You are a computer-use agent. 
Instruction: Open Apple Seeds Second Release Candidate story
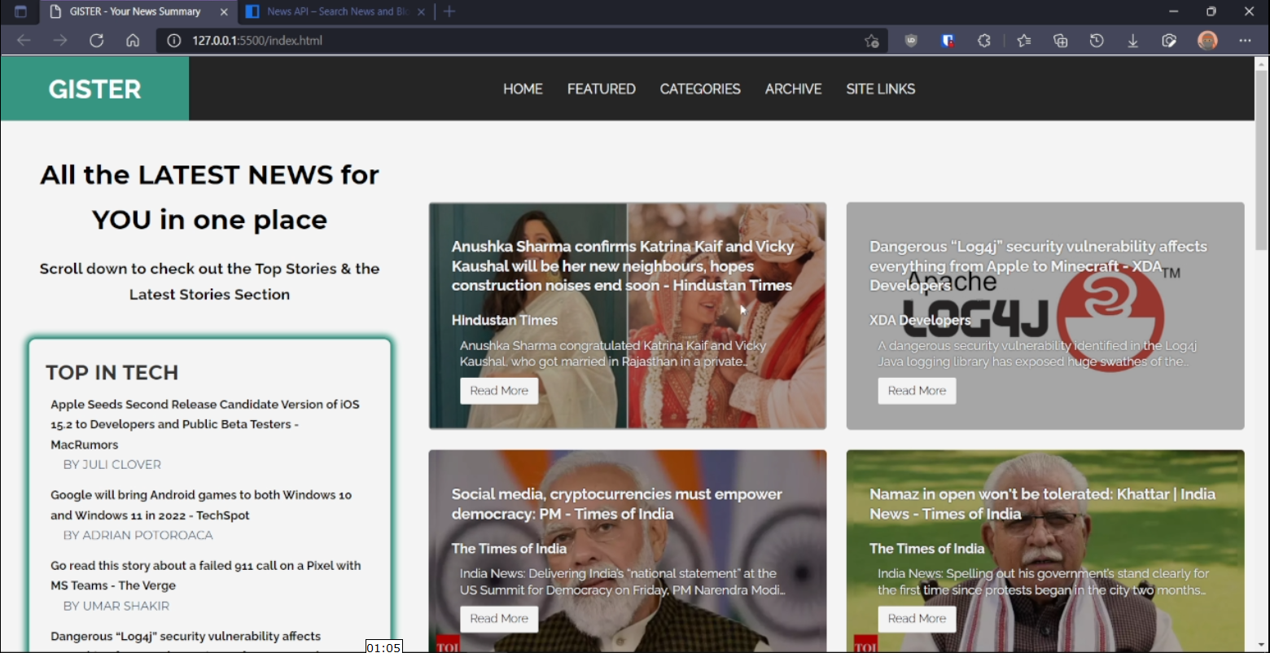coord(205,424)
